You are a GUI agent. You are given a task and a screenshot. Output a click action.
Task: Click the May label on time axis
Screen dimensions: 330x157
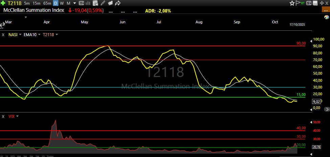click(x=84, y=22)
